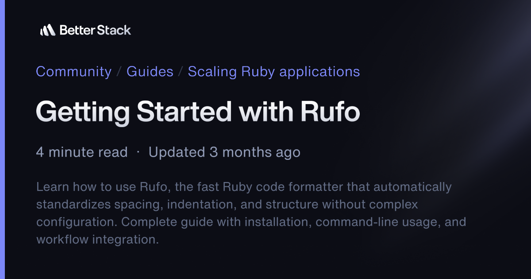Click the Better Stack wordmark text
The width and height of the screenshot is (531, 279).
[x=95, y=30]
